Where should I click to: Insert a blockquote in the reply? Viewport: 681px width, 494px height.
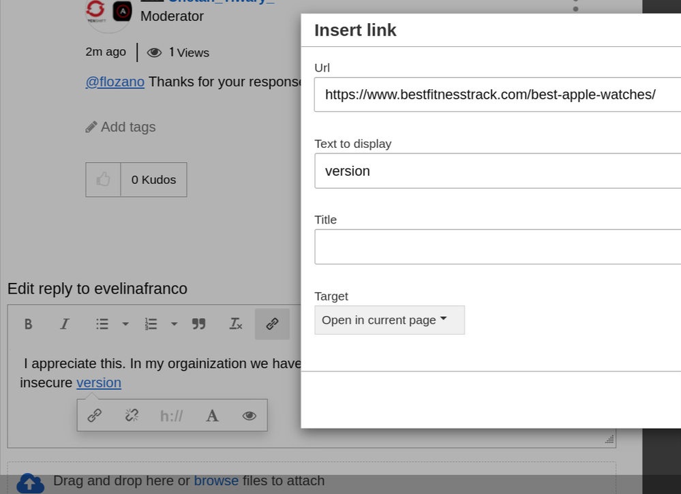pyautogui.click(x=199, y=324)
